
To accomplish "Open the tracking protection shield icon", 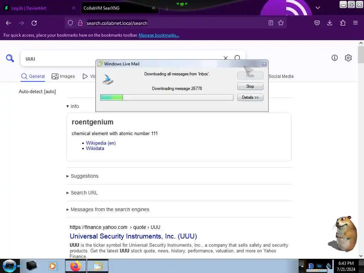I will 70,23.
